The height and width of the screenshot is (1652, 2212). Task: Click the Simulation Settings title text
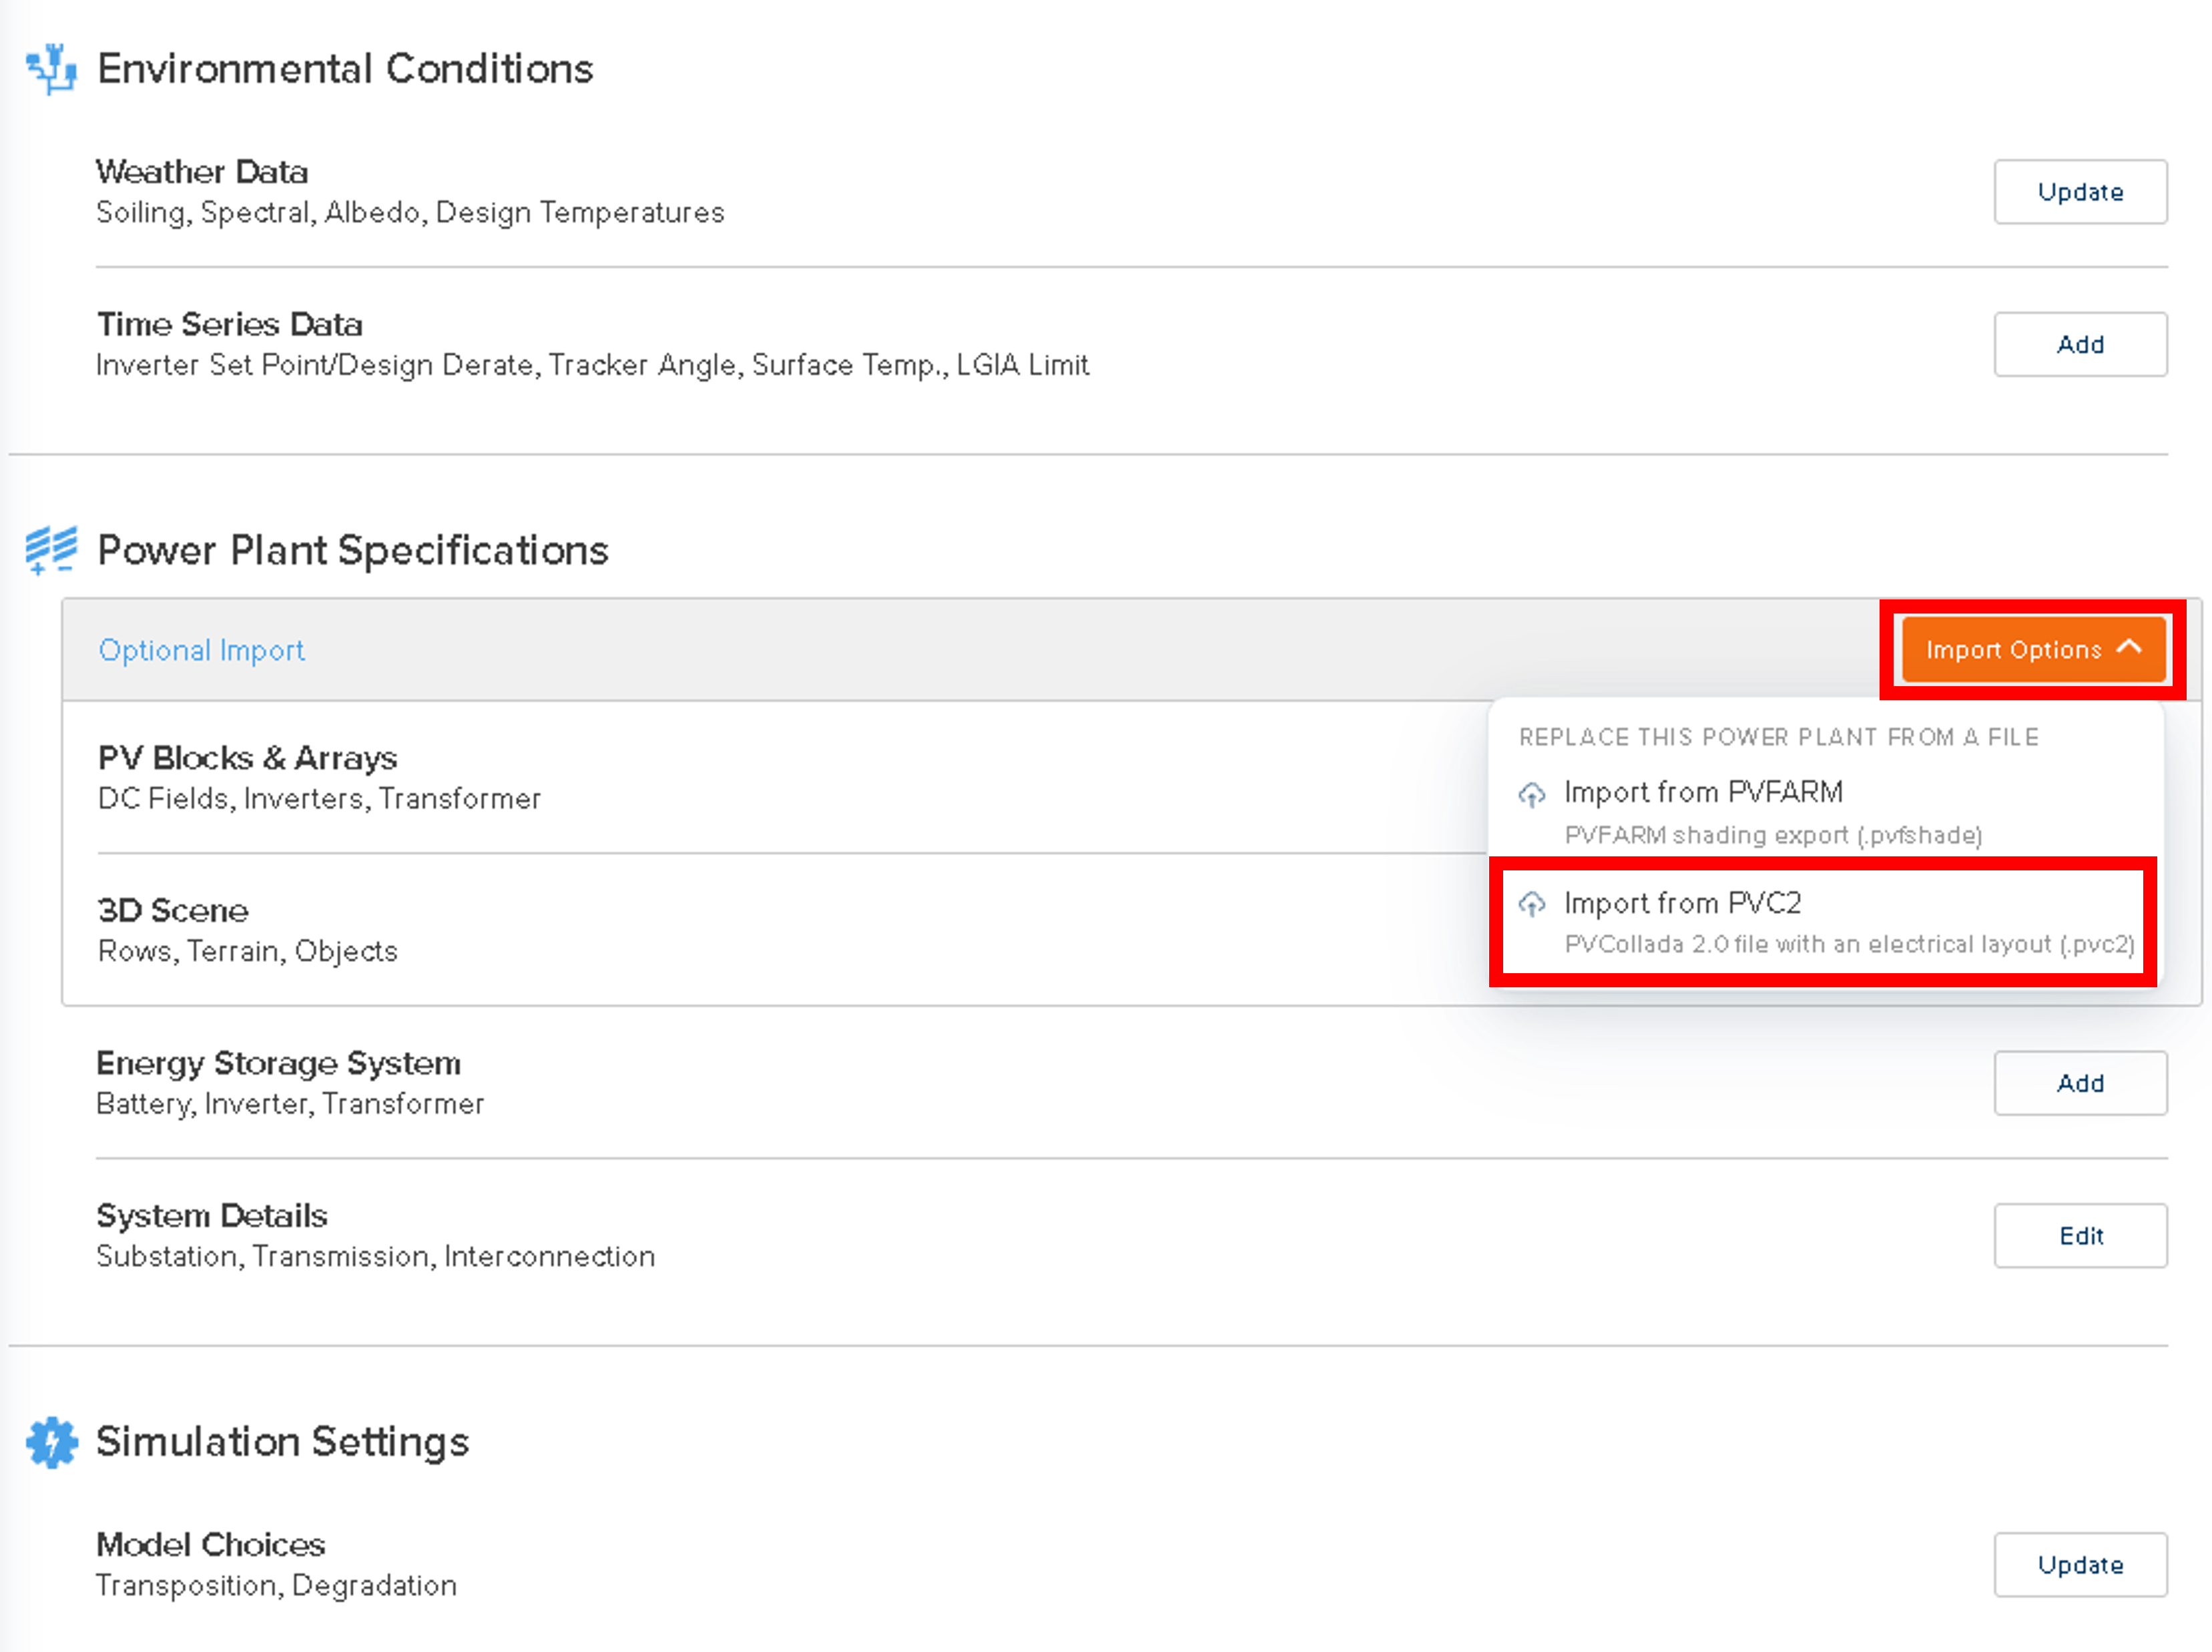tap(283, 1442)
